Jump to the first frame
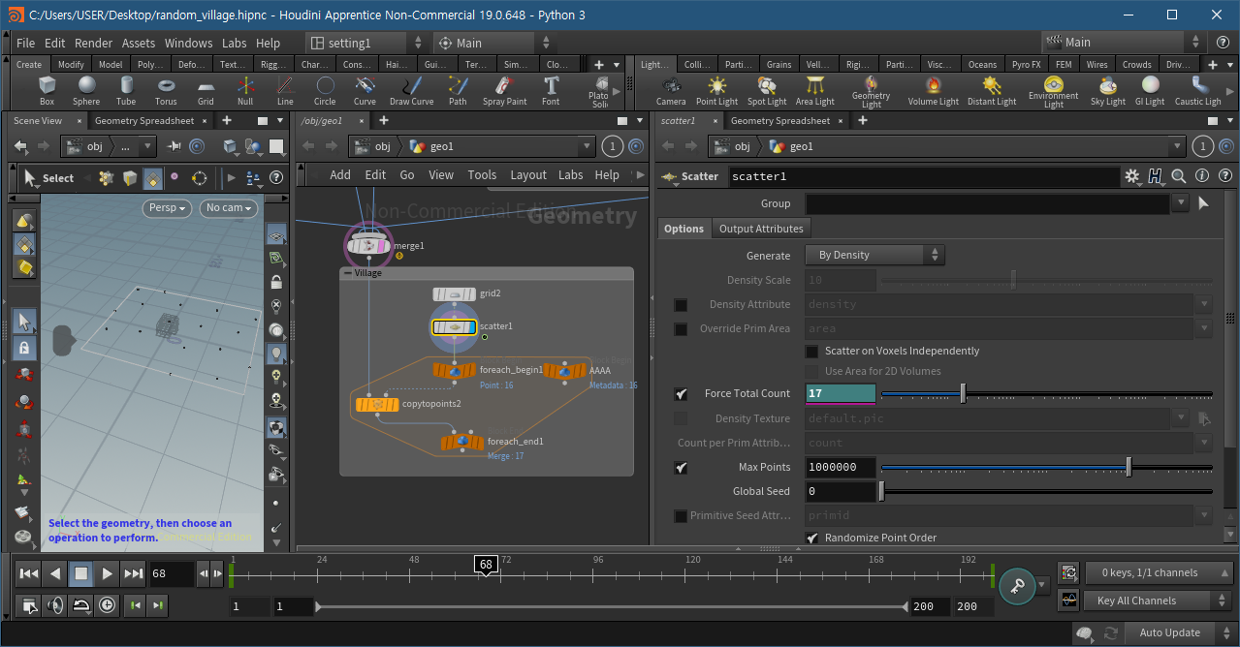 click(x=30, y=573)
